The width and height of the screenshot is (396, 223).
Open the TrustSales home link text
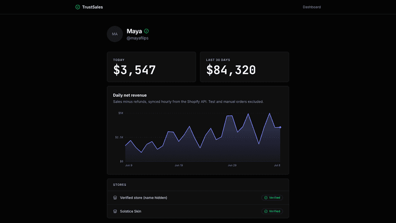tap(92, 7)
